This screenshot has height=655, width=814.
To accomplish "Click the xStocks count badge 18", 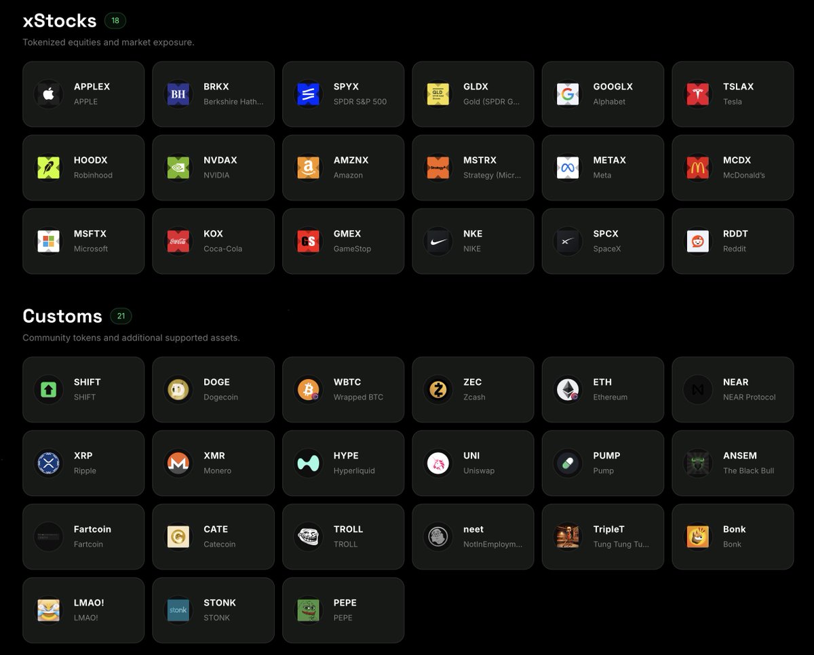I will tap(115, 21).
